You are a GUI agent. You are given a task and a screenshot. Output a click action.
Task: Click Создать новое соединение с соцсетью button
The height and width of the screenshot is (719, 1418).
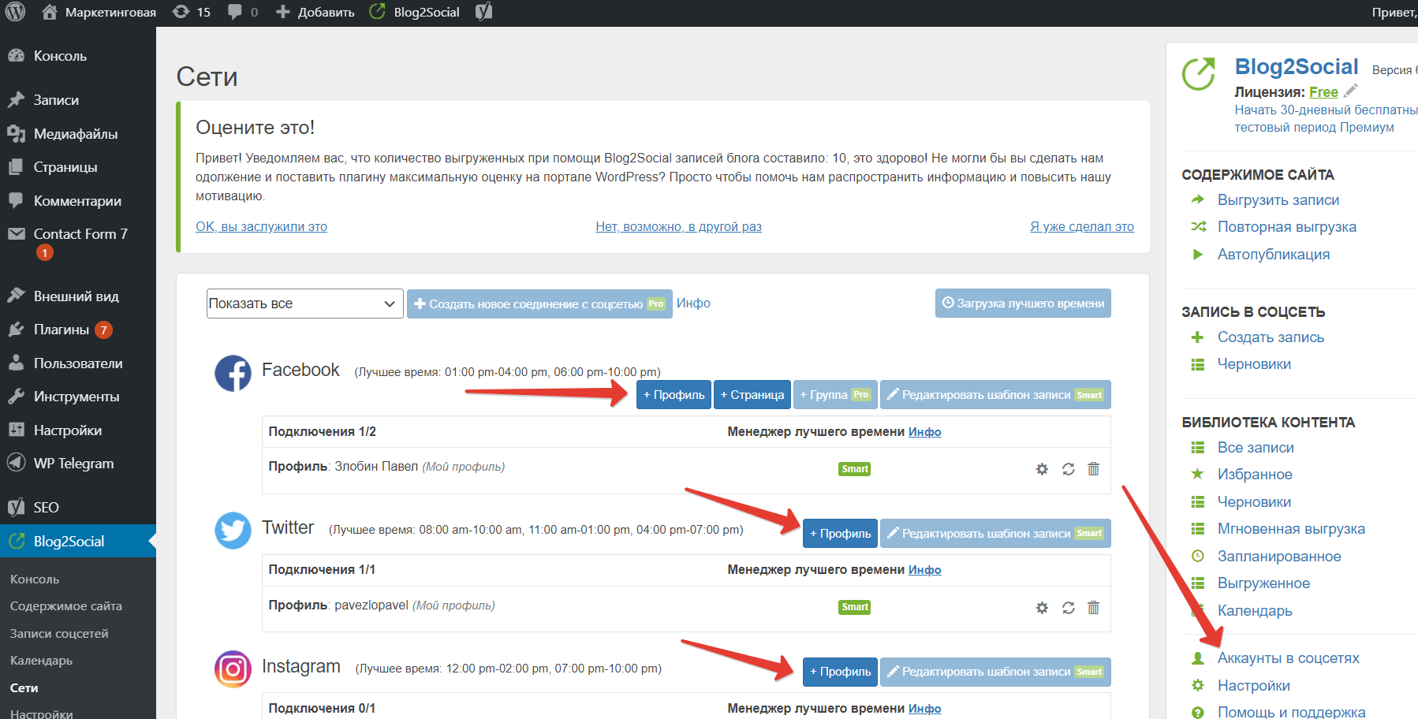pyautogui.click(x=539, y=304)
